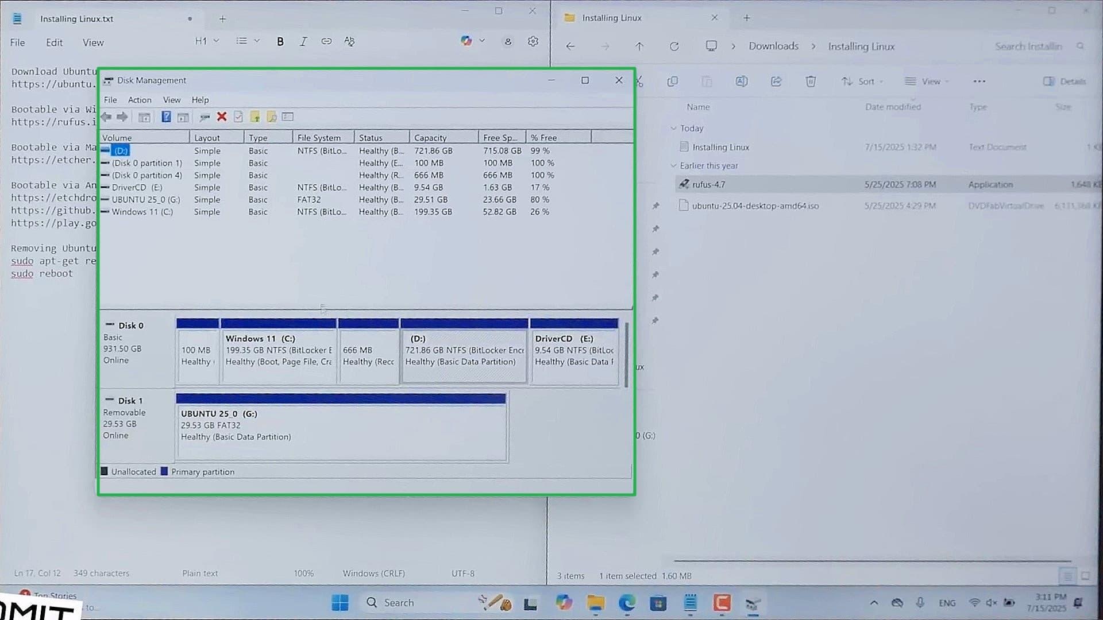Toggle Italic formatting in Notepad
Viewport: 1103px width, 620px height.
pyautogui.click(x=303, y=41)
